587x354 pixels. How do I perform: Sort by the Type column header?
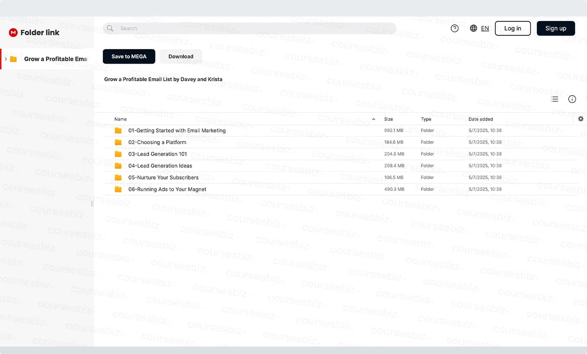[x=426, y=119]
